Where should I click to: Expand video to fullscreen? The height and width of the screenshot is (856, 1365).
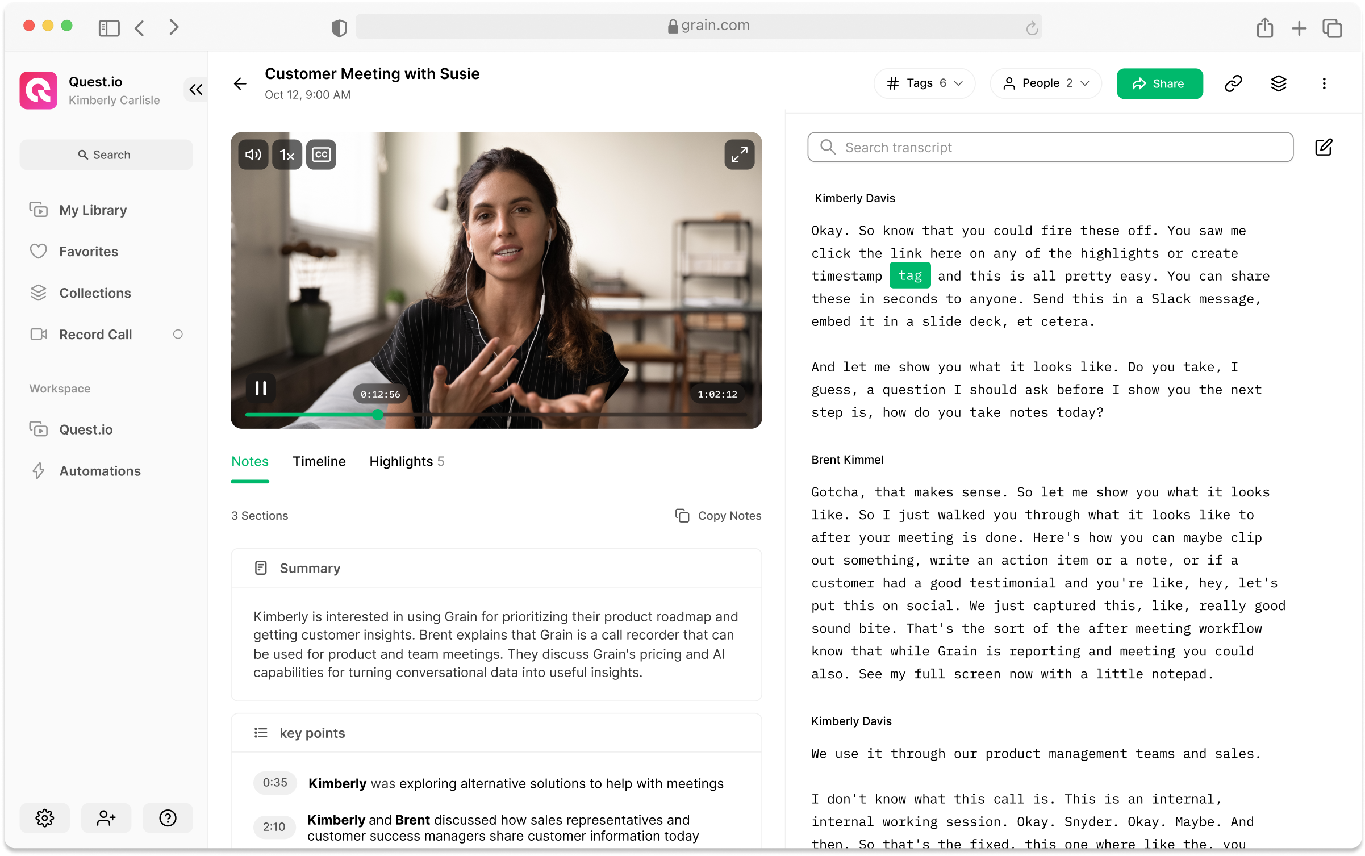coord(739,155)
